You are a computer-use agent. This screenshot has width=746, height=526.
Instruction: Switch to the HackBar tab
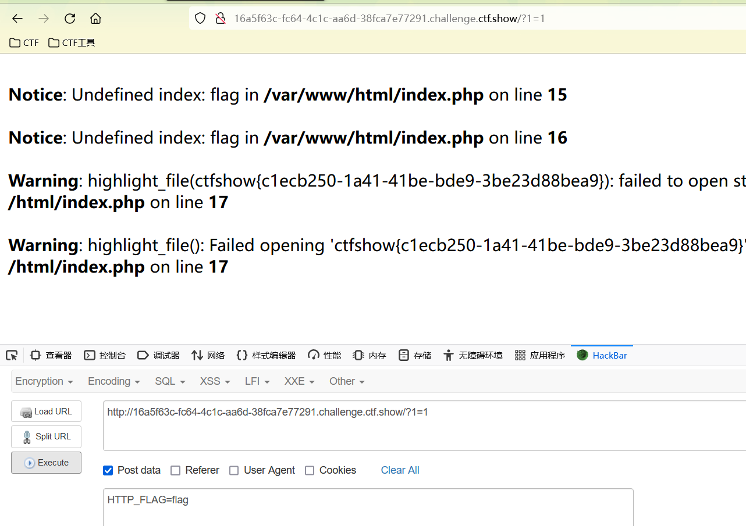[602, 355]
